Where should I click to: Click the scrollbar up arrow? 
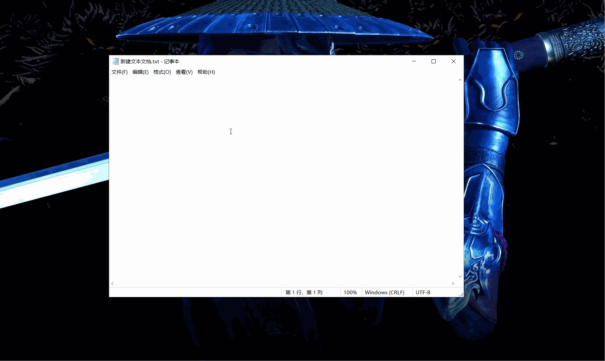click(x=460, y=79)
